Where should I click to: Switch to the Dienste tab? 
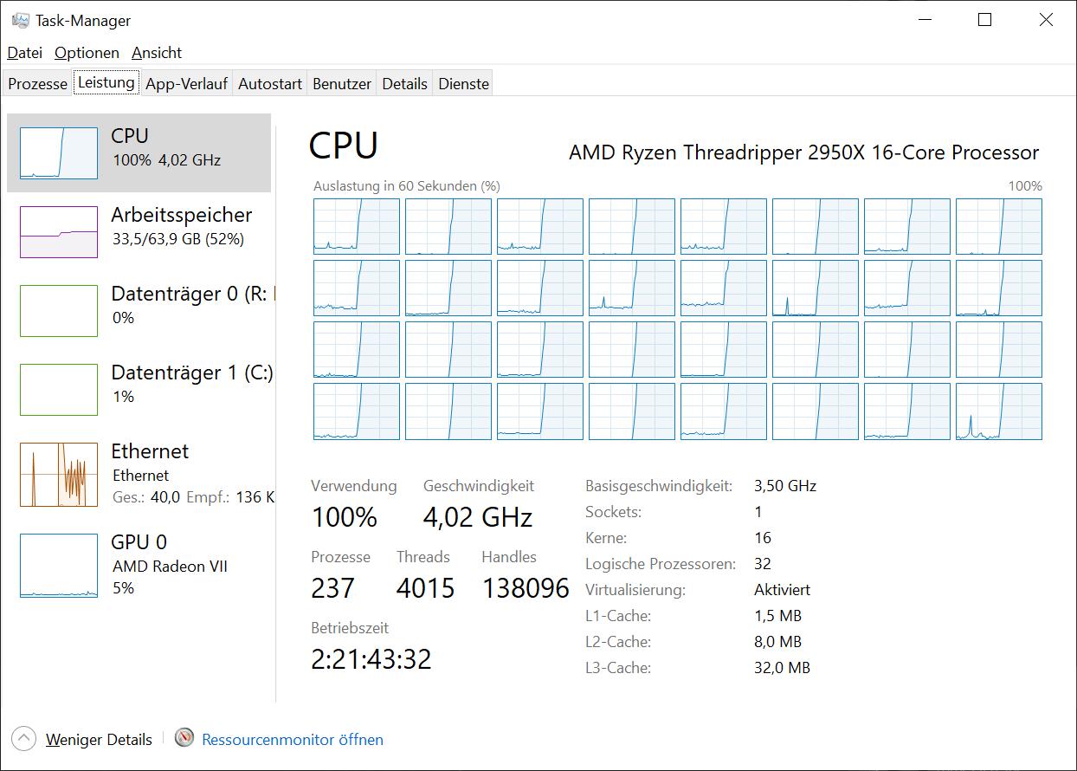[x=463, y=84]
